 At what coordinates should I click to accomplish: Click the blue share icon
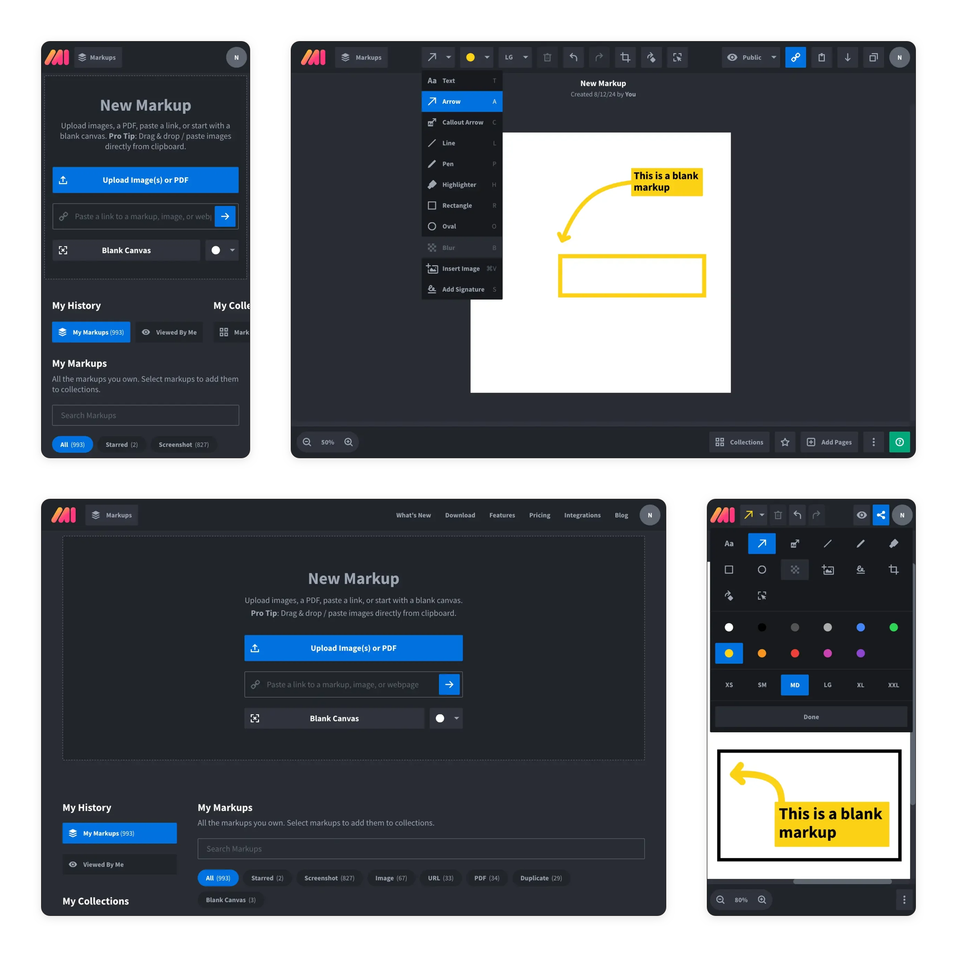[881, 515]
